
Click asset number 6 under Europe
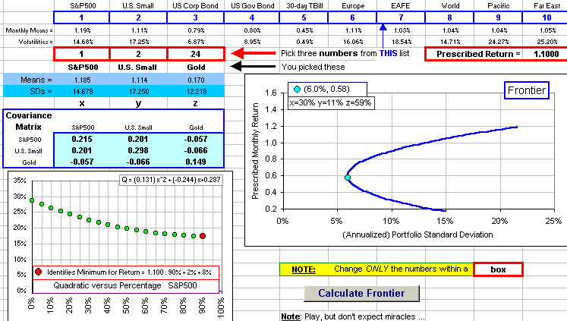(x=352, y=17)
